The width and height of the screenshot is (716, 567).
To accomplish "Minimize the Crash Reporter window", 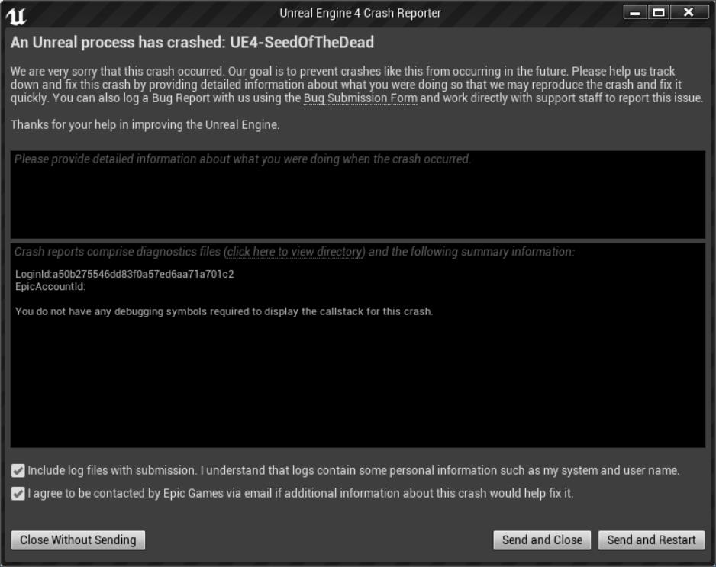I will click(x=635, y=12).
